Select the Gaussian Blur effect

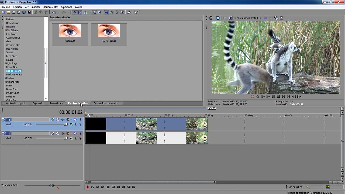click(13, 38)
